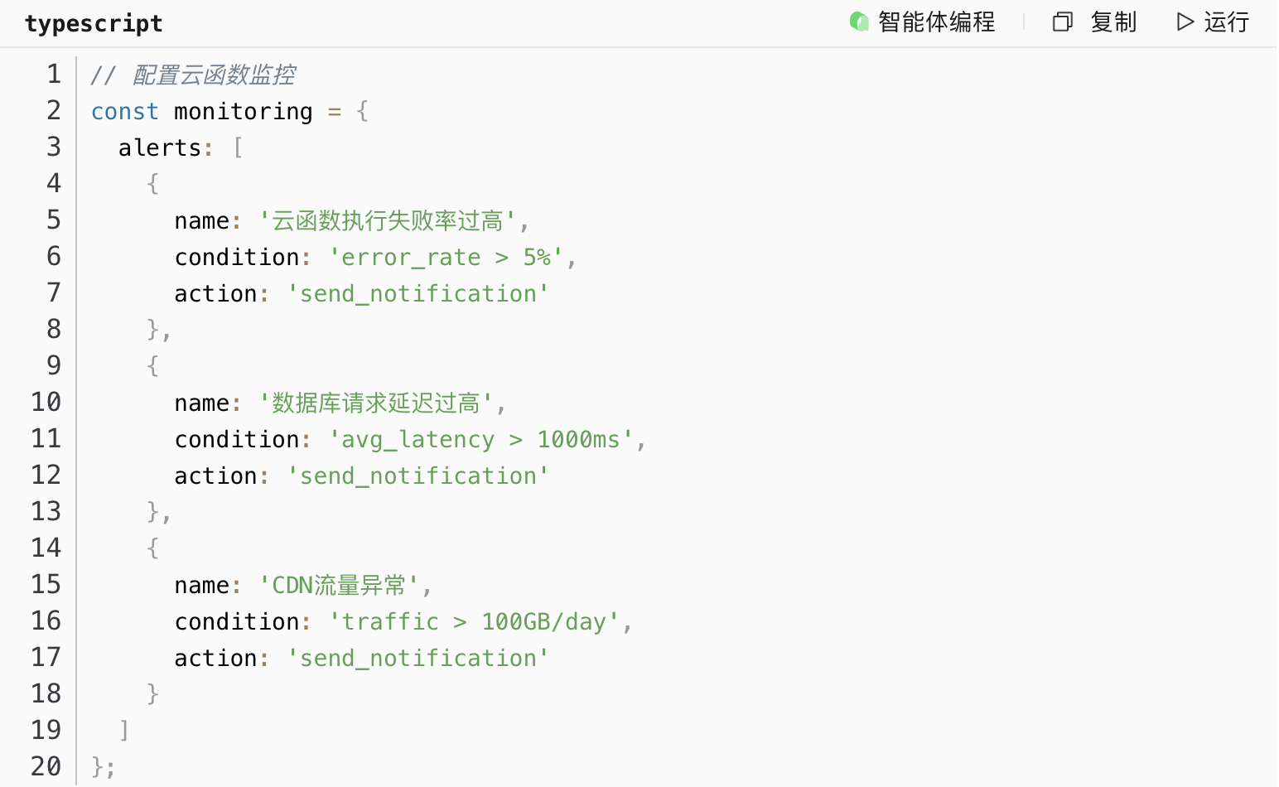Place cursor on the monitoring variable name
Screen dimensions: 1279x787
point(243,111)
